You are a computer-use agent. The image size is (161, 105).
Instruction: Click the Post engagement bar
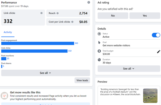[37, 43]
